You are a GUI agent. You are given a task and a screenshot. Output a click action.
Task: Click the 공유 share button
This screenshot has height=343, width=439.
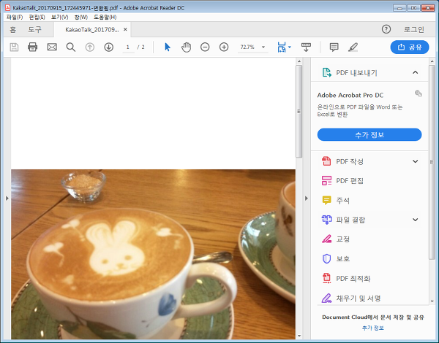(410, 47)
